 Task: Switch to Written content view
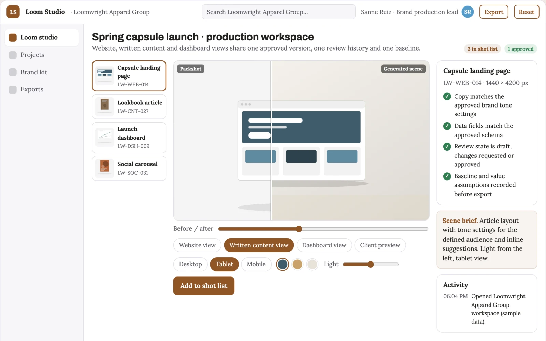(x=259, y=245)
